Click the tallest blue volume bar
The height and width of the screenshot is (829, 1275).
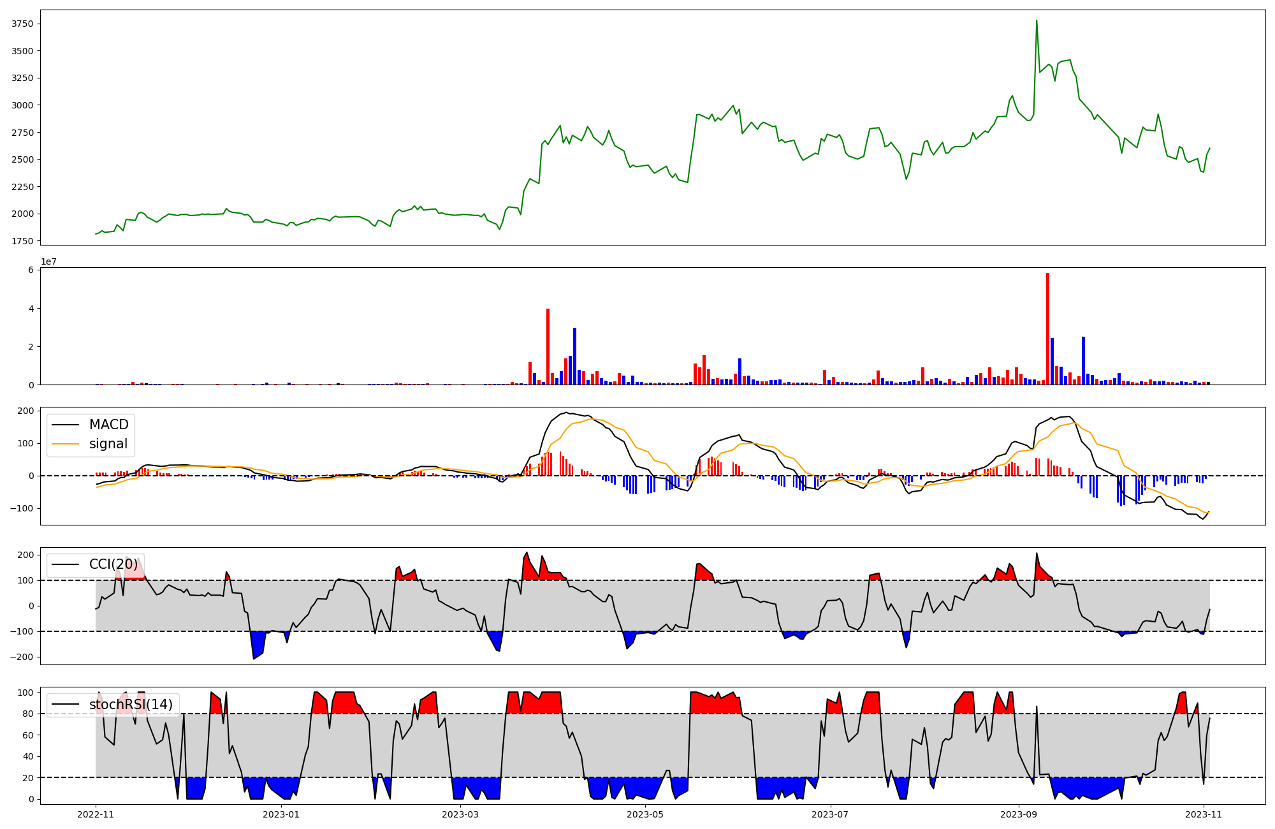click(x=574, y=356)
